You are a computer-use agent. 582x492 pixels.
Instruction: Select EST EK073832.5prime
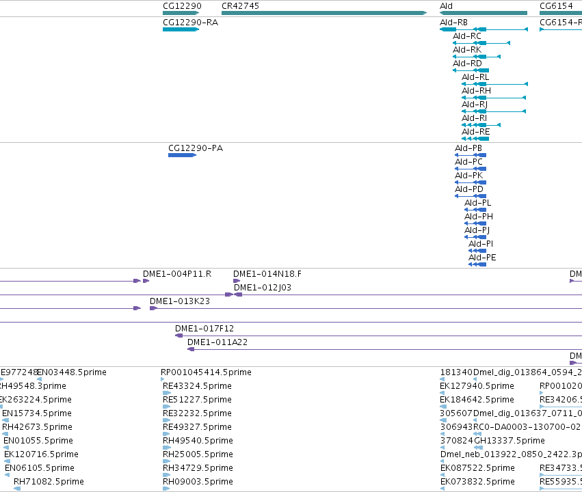[x=442, y=489]
